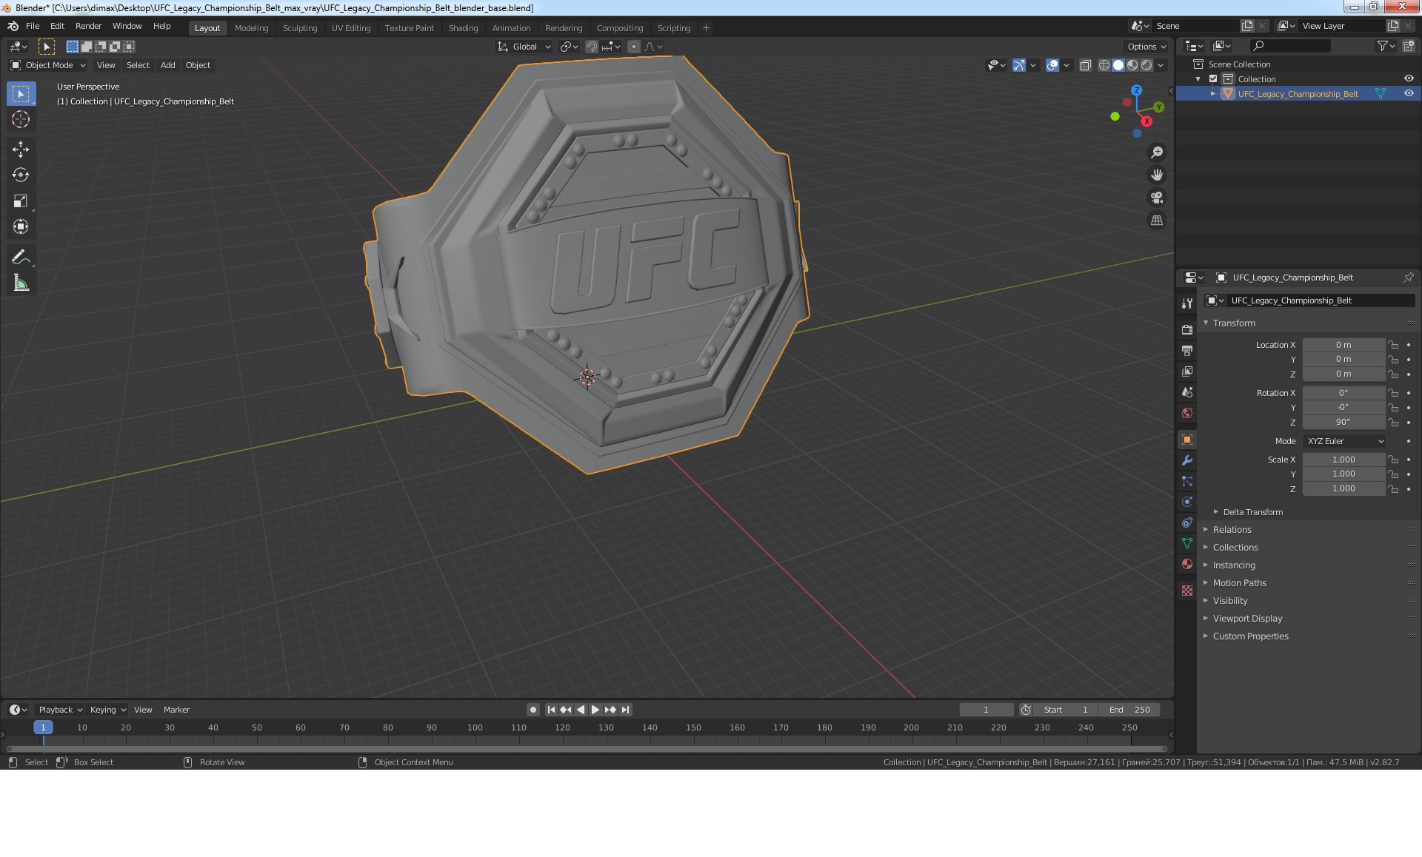Toggle proportional editing
The image size is (1422, 857).
(x=634, y=47)
